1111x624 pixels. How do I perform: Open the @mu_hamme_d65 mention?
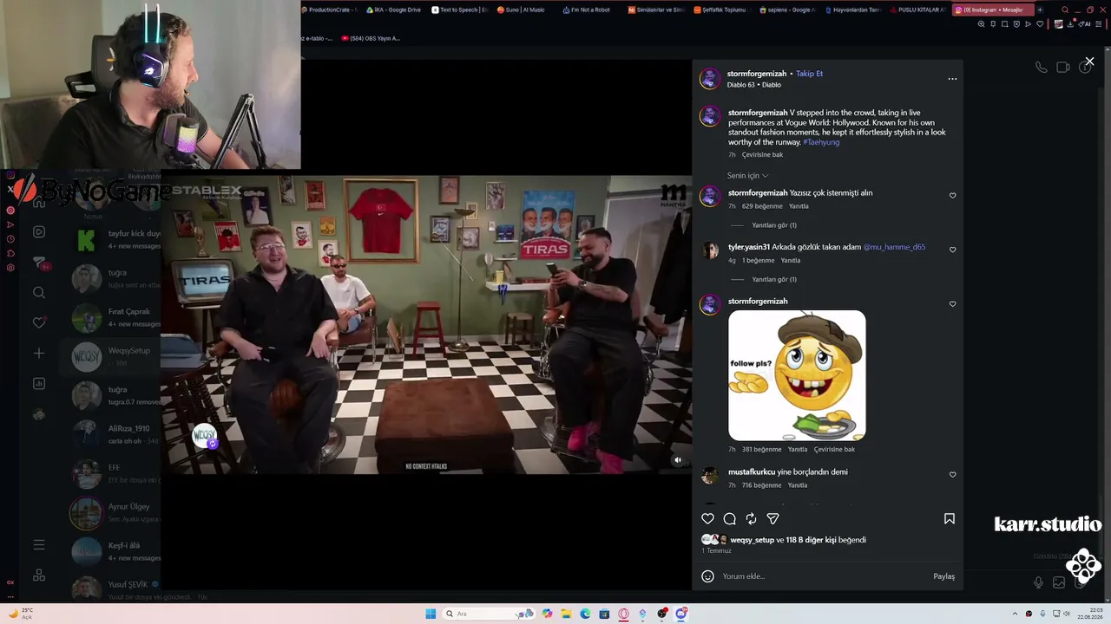(894, 247)
